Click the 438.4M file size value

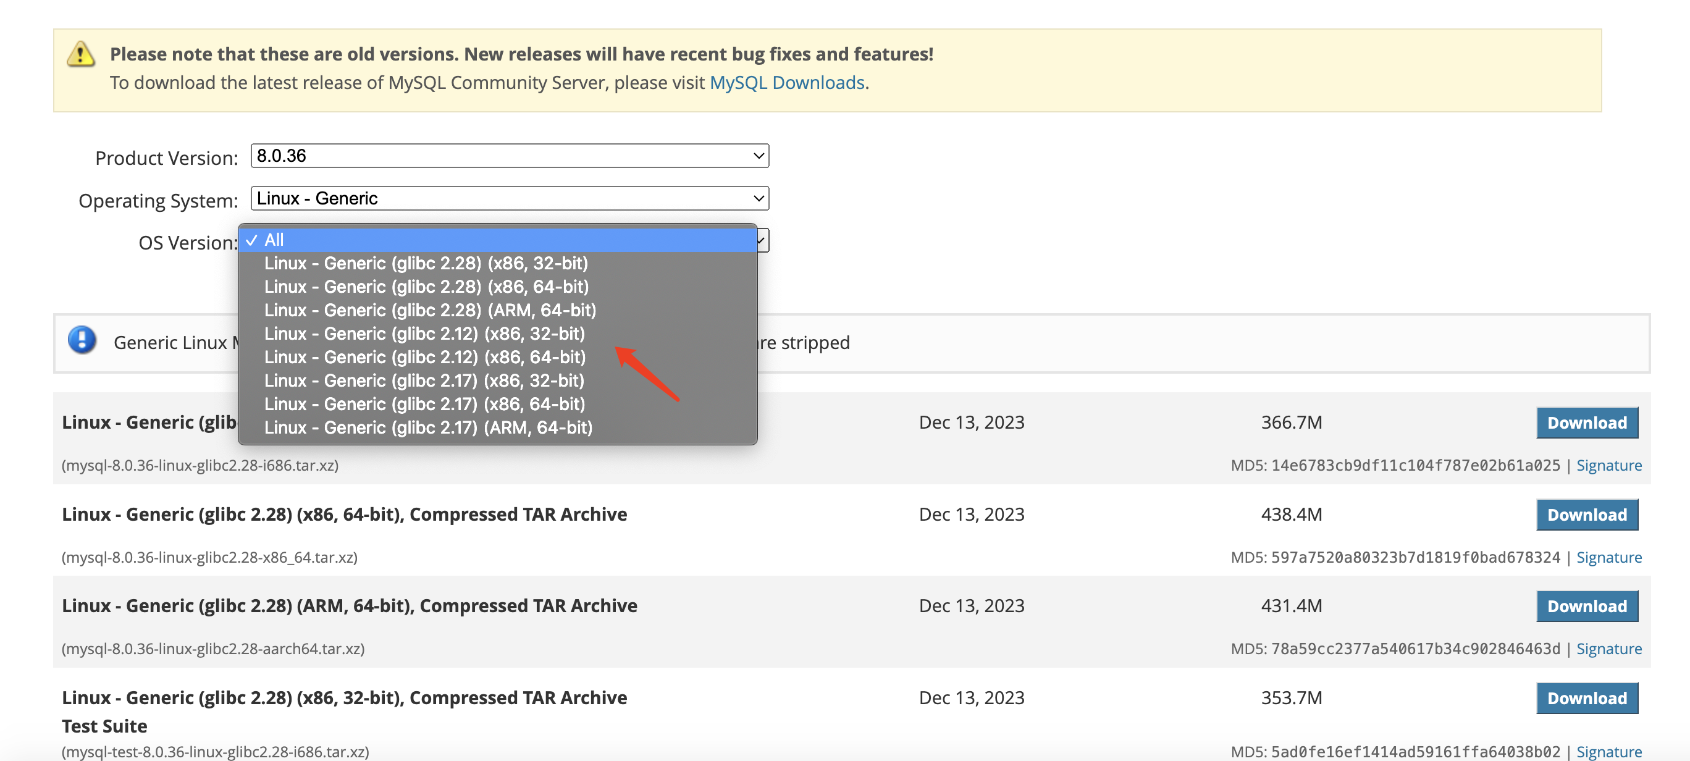[x=1291, y=515]
